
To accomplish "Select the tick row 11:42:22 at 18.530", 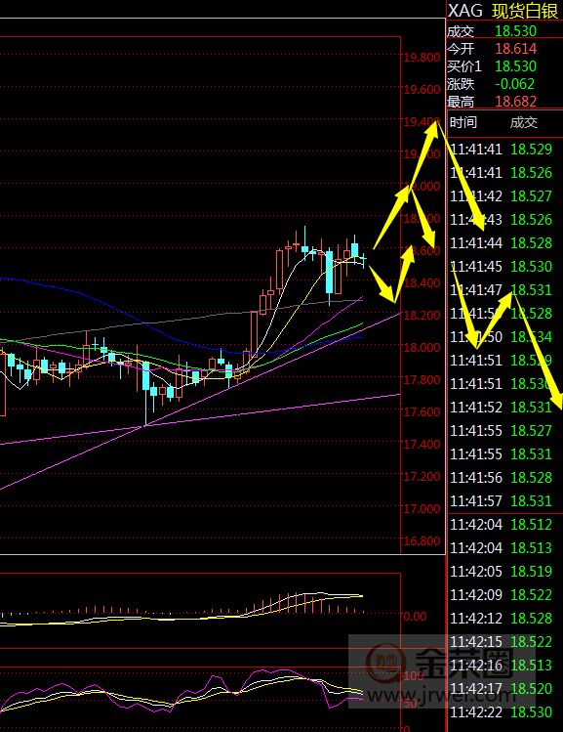I will (x=501, y=712).
